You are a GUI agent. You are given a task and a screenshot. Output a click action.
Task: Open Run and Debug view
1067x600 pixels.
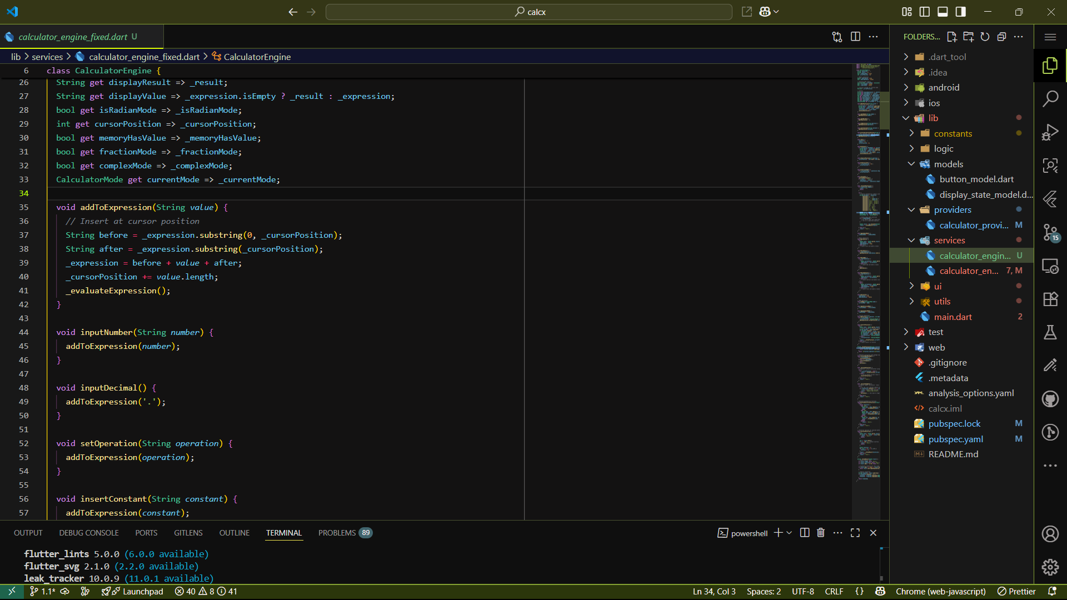(x=1050, y=132)
